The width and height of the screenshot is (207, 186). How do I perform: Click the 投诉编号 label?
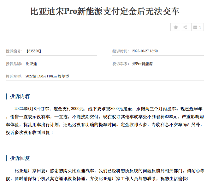click(14, 51)
